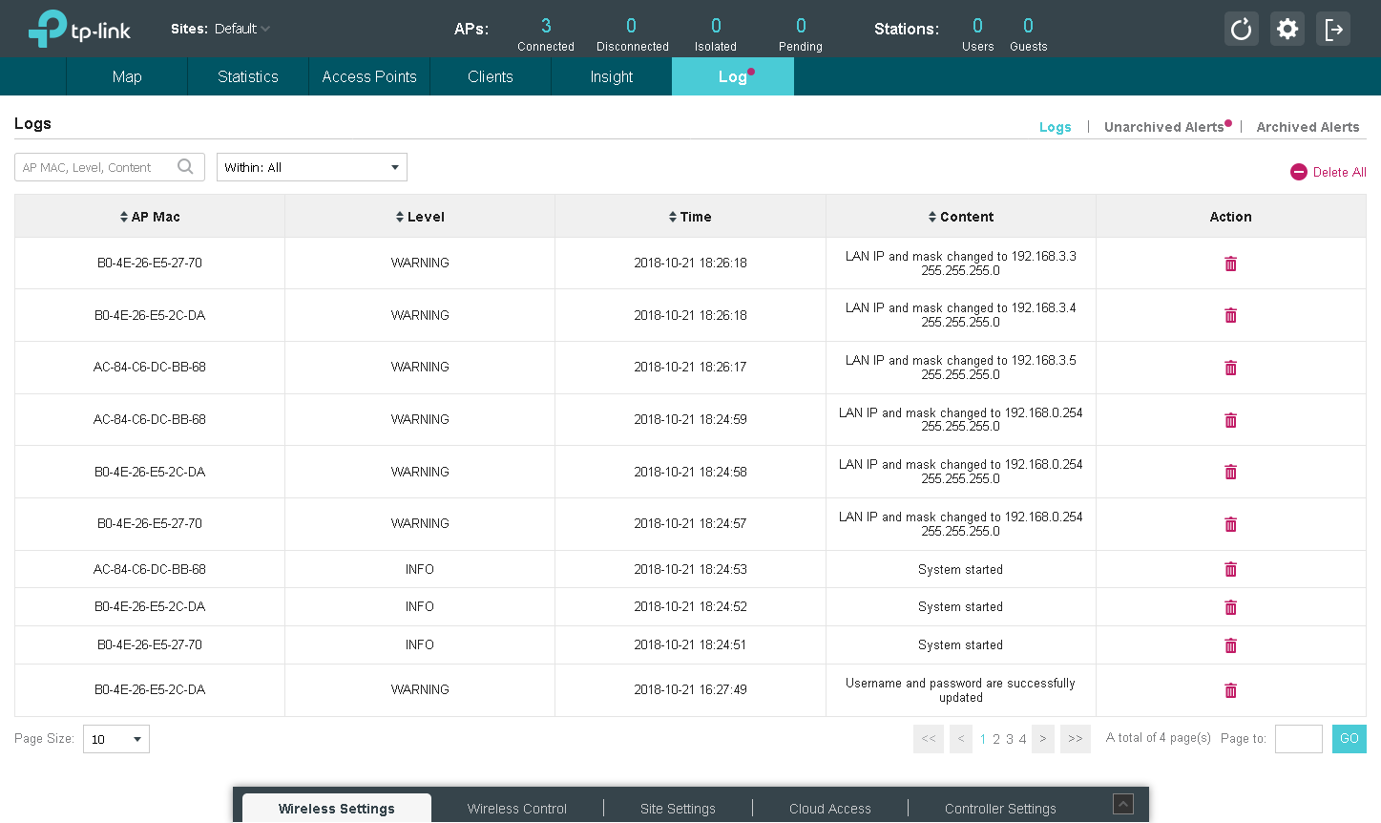Delete the log entry for IP 192.168.3.4
1381x823 pixels.
[x=1231, y=315]
